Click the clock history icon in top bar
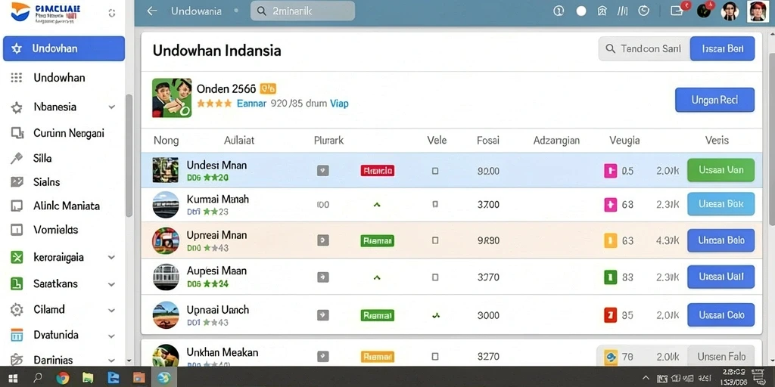 pos(643,11)
